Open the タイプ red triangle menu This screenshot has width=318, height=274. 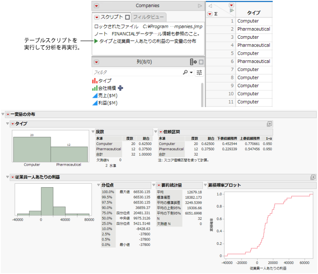click(13, 124)
